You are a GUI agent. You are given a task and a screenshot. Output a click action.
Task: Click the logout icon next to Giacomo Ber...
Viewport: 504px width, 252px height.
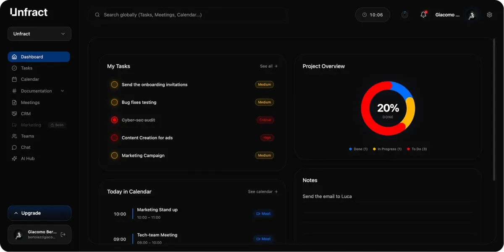click(x=63, y=234)
